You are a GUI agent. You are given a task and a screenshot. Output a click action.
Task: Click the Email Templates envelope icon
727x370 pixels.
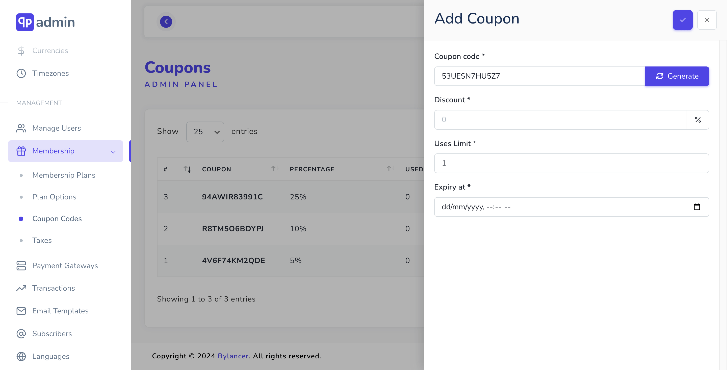[21, 311]
